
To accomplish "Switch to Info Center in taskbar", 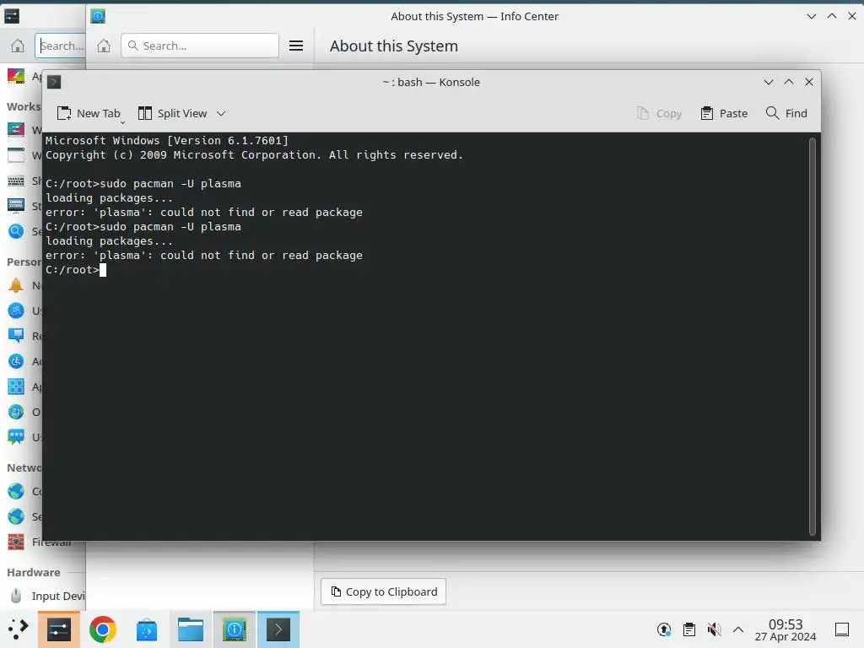I will pyautogui.click(x=235, y=629).
